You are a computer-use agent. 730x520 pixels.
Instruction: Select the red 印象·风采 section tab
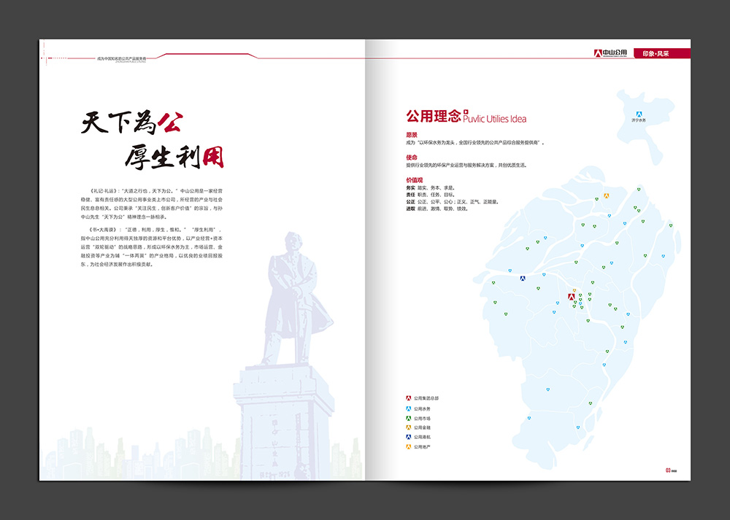(661, 53)
